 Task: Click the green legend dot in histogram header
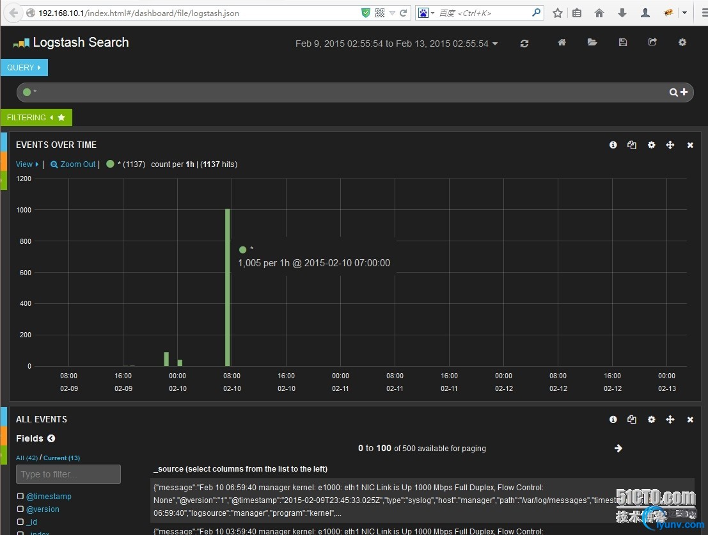pos(110,164)
